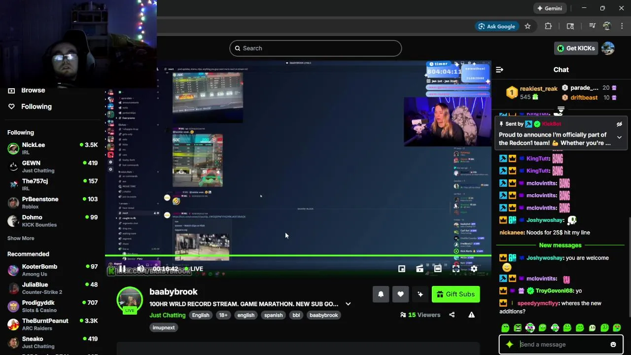Click TroyGovoni68 username in chat

coord(555,291)
